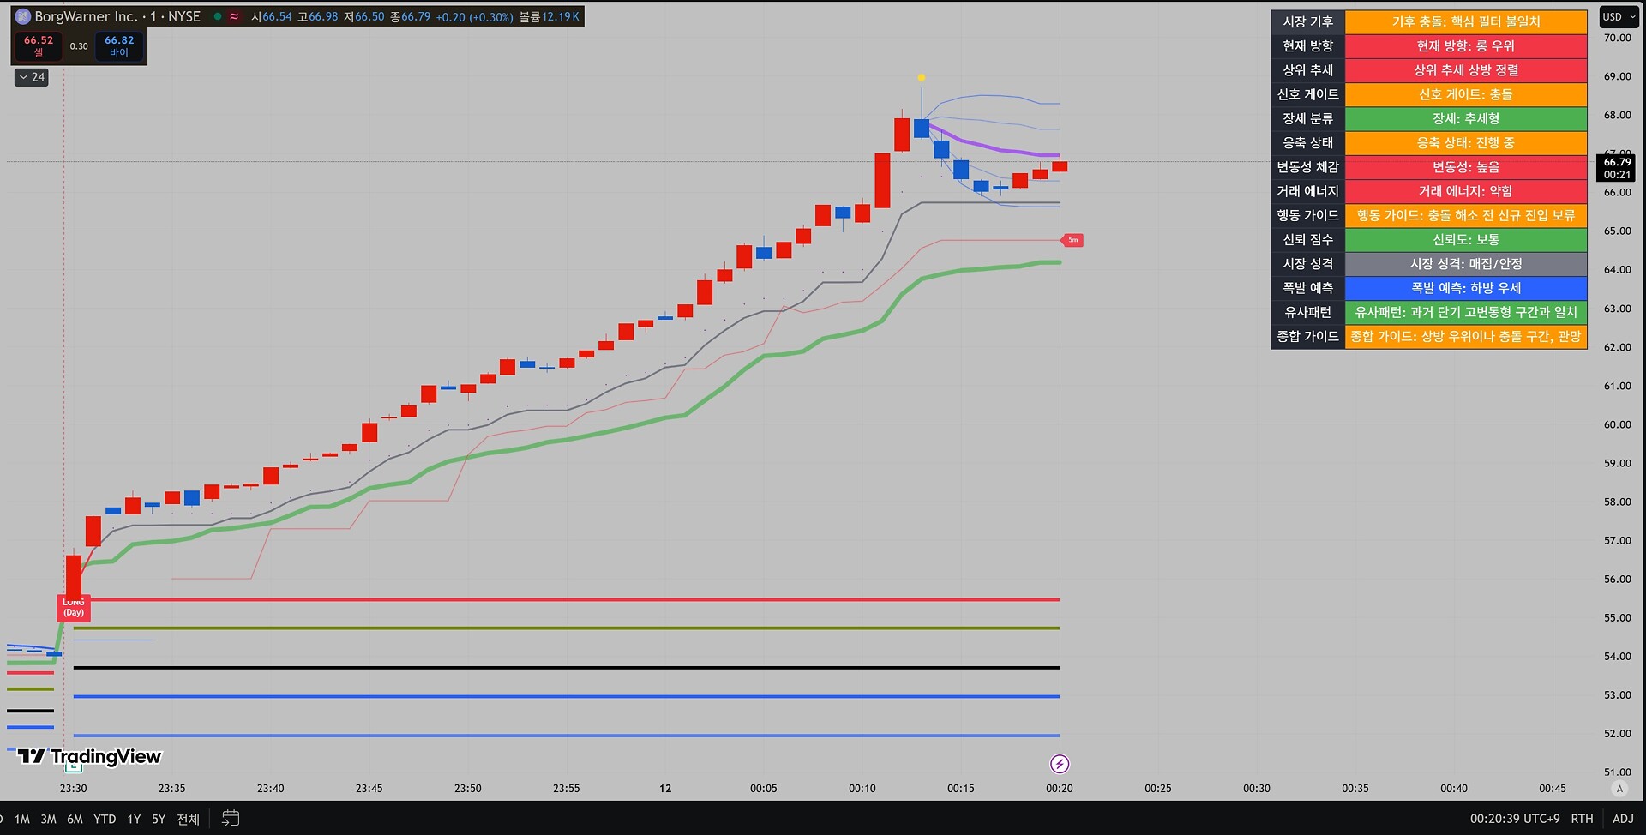Image resolution: width=1646 pixels, height=835 pixels.
Task: Click the 시장 기후 table row label
Action: [x=1307, y=21]
